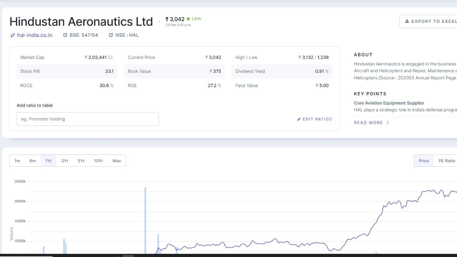Select the 10Yr chart range
This screenshot has height=257, width=457.
pos(99,161)
